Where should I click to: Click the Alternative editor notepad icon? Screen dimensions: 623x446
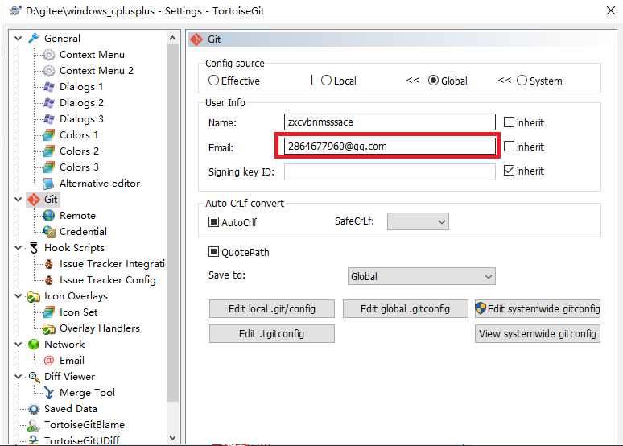(49, 184)
